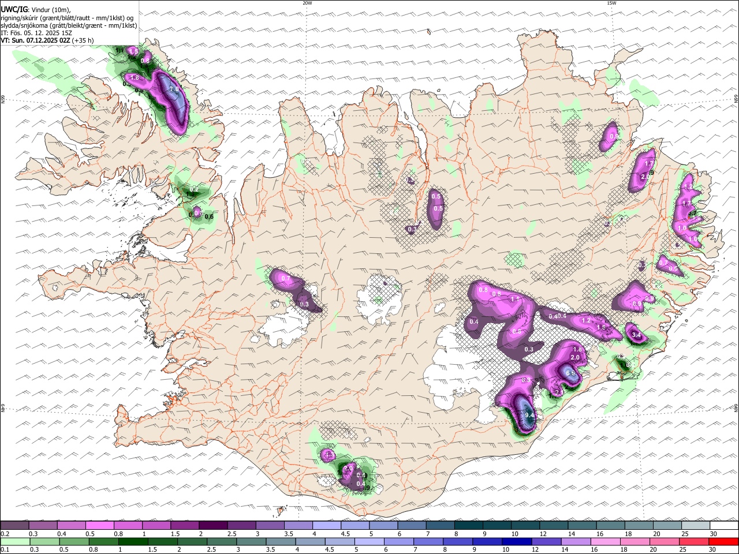Select the pale grey 25 snow scale swatch
This screenshot has height=554, width=739.
(696, 525)
